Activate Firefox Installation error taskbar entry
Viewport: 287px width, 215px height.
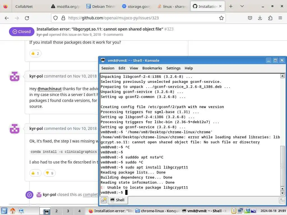110,211
